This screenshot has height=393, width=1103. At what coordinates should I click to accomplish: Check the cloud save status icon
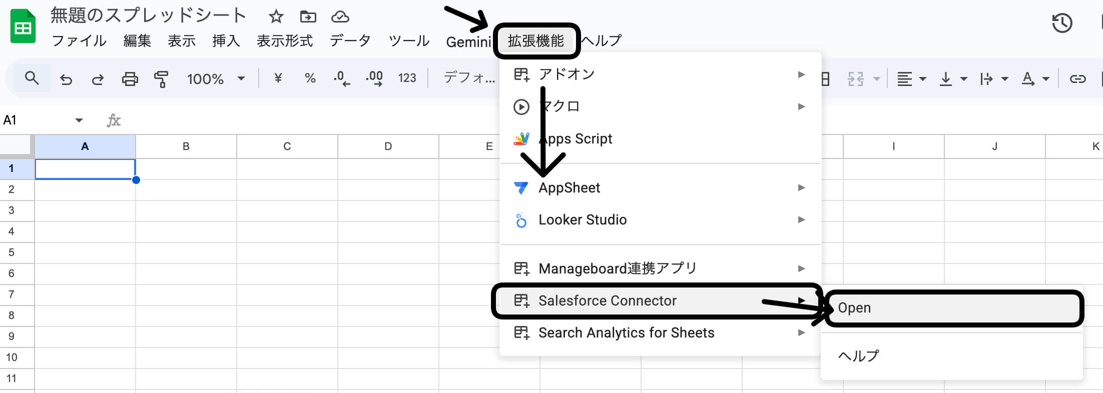340,17
